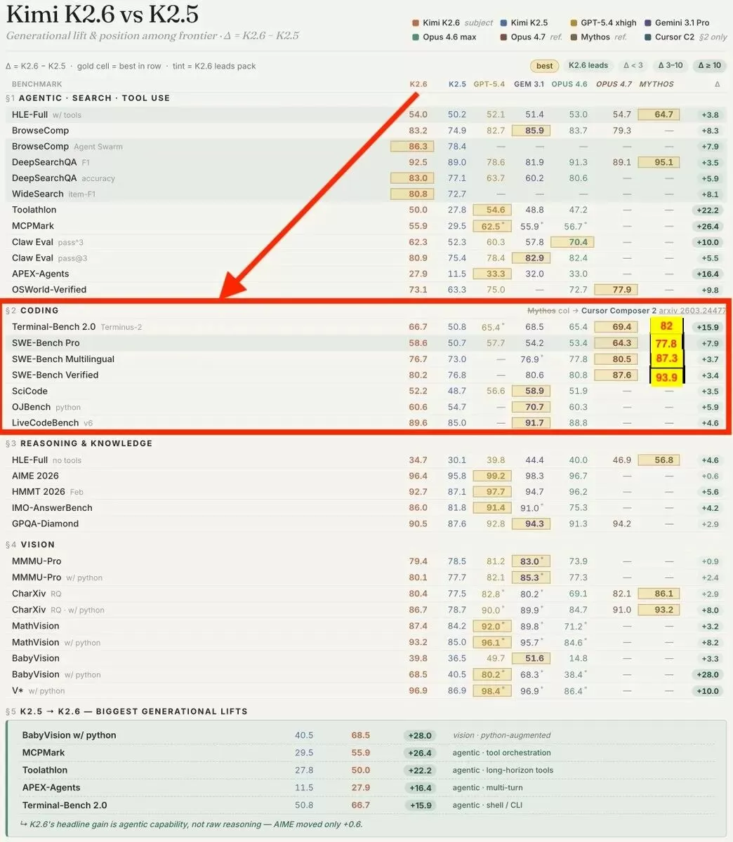Select the 'Δ < 3' pill
This screenshot has width=733, height=842.
(633, 66)
